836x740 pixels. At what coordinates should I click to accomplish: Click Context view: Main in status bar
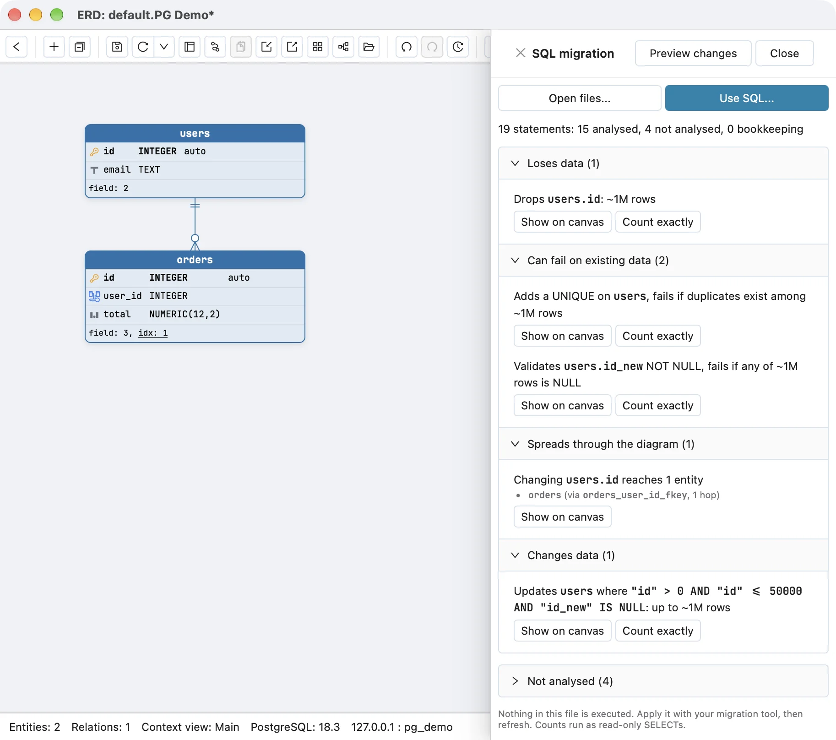(190, 727)
